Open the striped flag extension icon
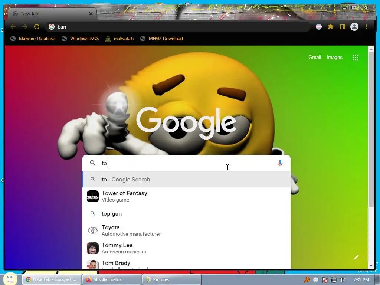380x285 pixels. 319,27
